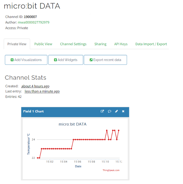Click the Add Widgets button
Screen dimensions: 183x184
(x=66, y=60)
